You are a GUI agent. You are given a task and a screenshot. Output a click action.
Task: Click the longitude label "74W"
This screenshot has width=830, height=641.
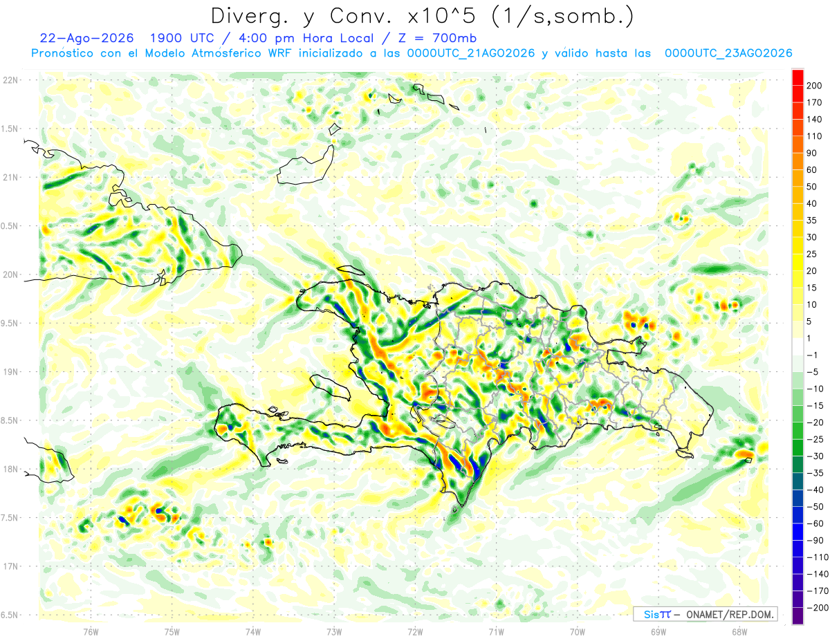(x=253, y=632)
